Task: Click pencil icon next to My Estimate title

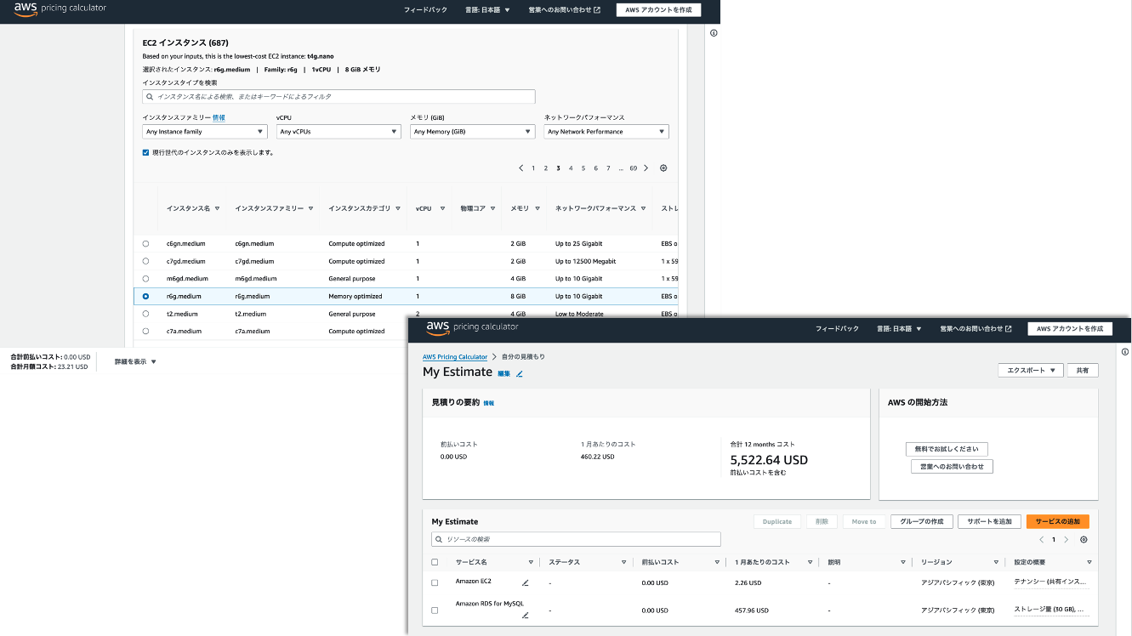Action: pos(520,373)
